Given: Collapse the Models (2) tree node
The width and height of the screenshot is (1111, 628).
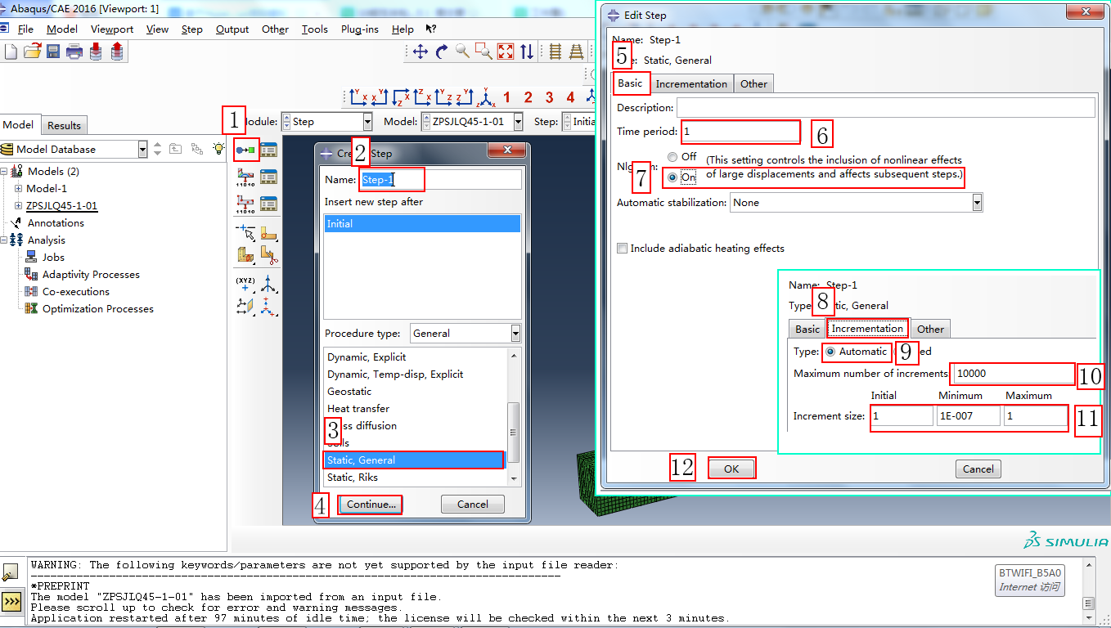Looking at the screenshot, I should coord(5,172).
